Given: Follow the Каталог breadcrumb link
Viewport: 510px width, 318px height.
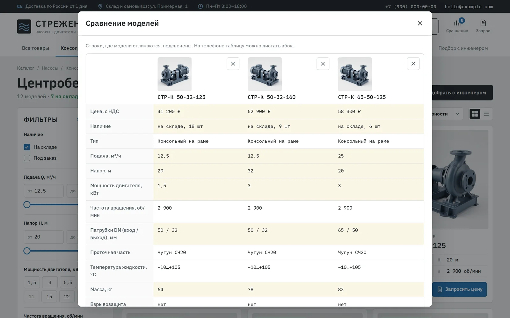Looking at the screenshot, I should click(25, 68).
